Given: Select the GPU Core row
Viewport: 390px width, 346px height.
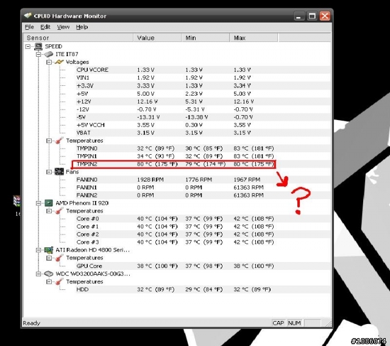Looking at the screenshot, I should [x=203, y=266].
